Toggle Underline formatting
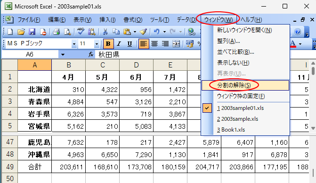Image resolution: width=316 pixels, height=183 pixels. coord(130,43)
